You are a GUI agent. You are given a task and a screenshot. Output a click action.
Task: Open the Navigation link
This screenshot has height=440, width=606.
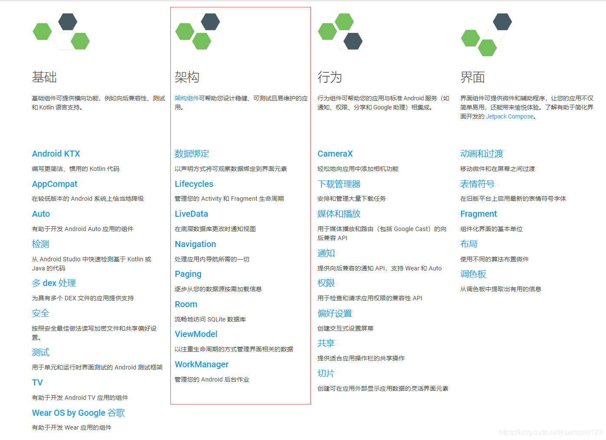point(195,244)
